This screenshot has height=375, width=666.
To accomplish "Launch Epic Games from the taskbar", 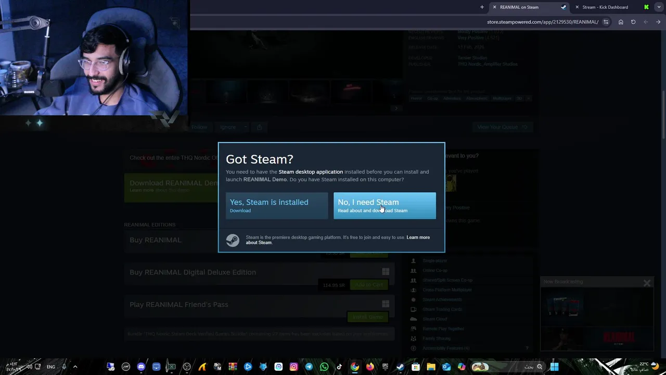I will tap(385, 367).
